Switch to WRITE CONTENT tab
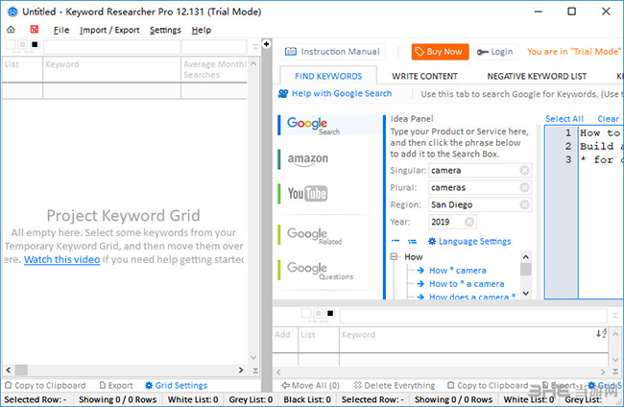Image resolution: width=624 pixels, height=407 pixels. click(424, 76)
